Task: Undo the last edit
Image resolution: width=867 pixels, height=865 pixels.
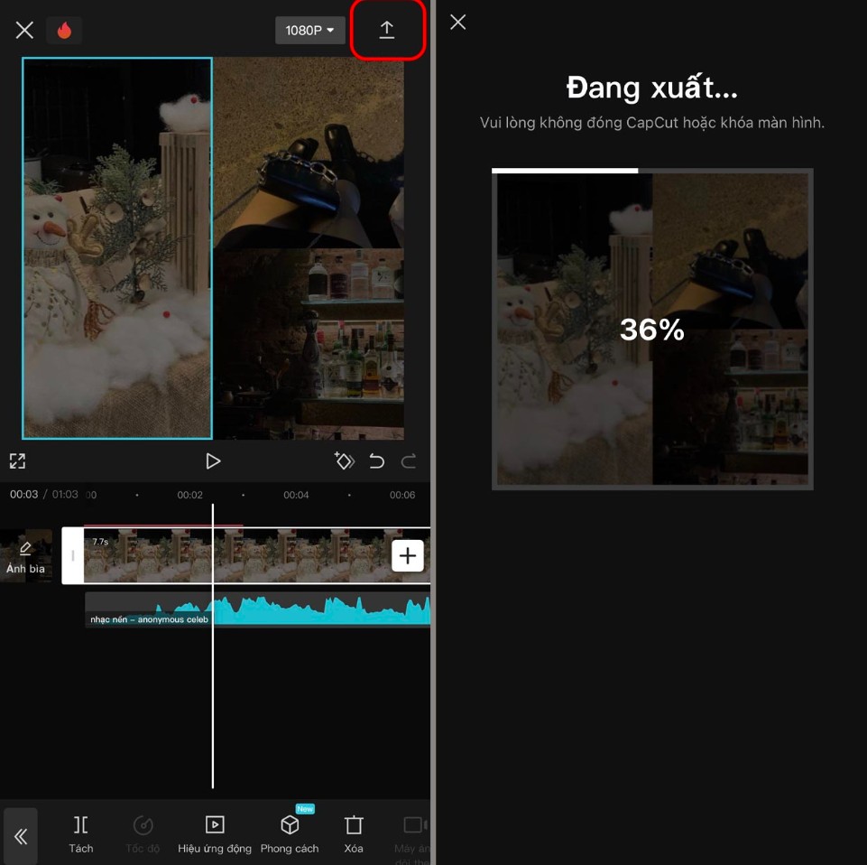Action: pyautogui.click(x=376, y=461)
